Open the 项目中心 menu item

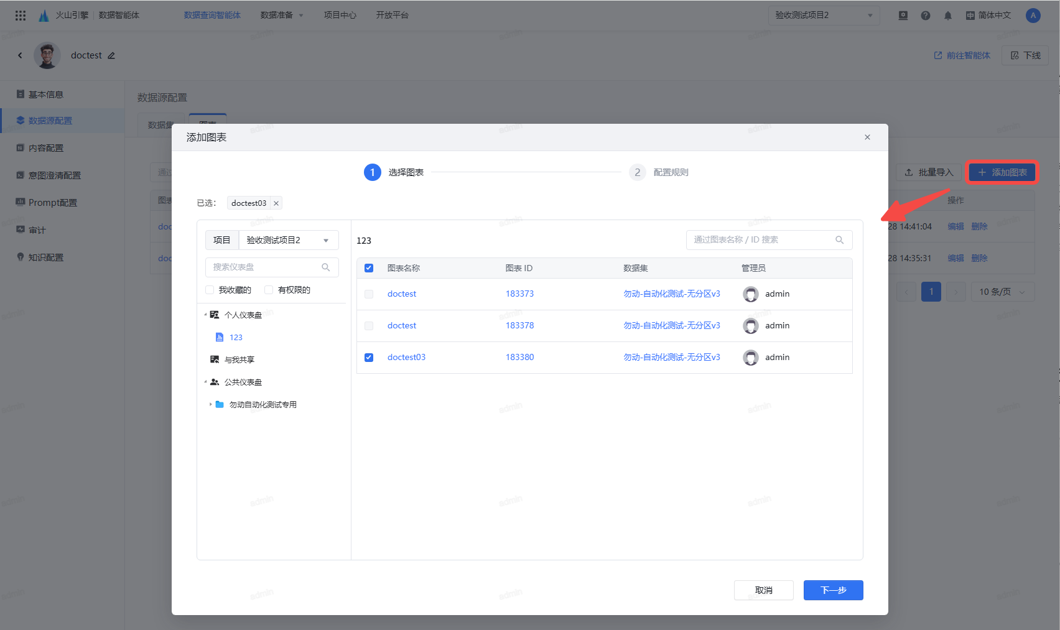340,15
